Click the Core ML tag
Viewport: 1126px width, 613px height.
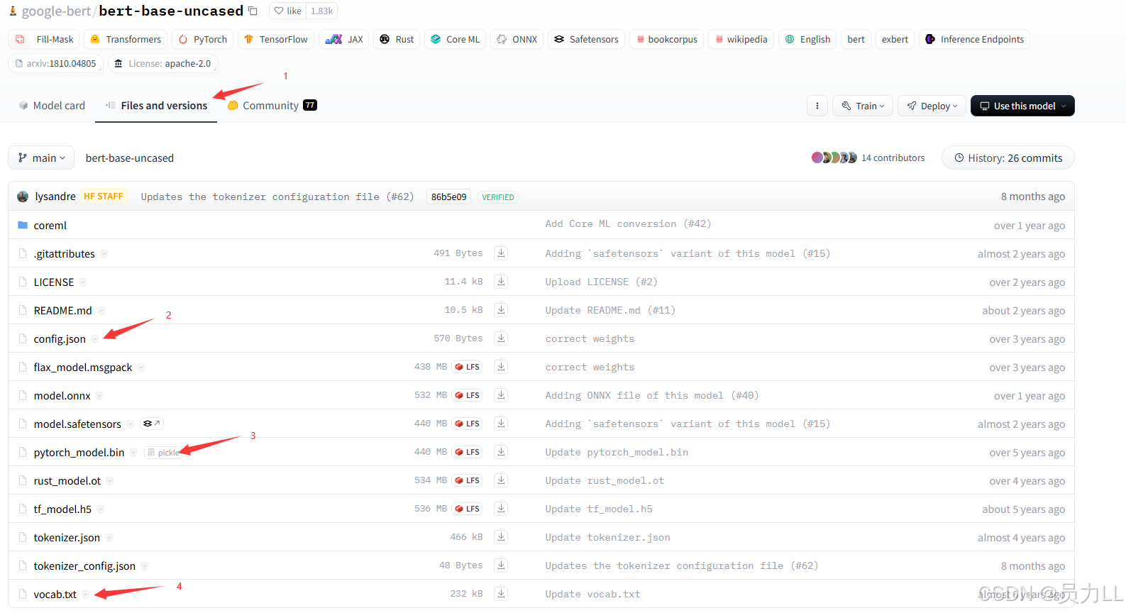(455, 39)
